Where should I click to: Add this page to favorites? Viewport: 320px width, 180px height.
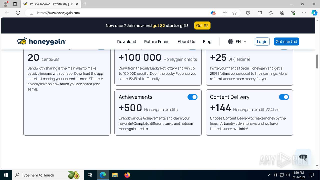(234, 13)
